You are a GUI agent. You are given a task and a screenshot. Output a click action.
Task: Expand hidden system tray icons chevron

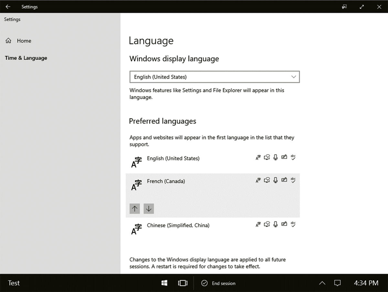322,283
